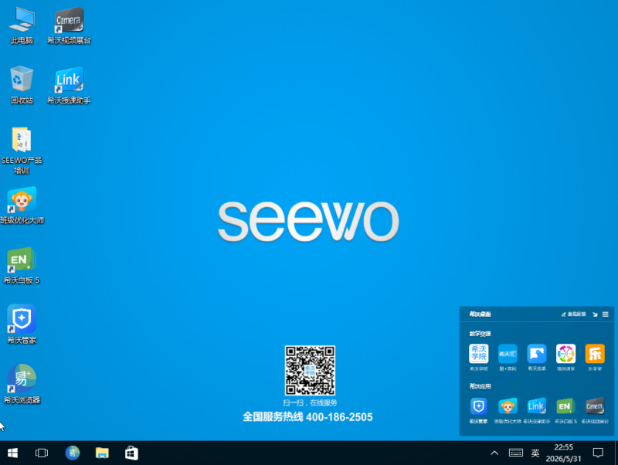Open the 希沃桌面 panel hamburger menu
The height and width of the screenshot is (465, 618).
pos(606,314)
